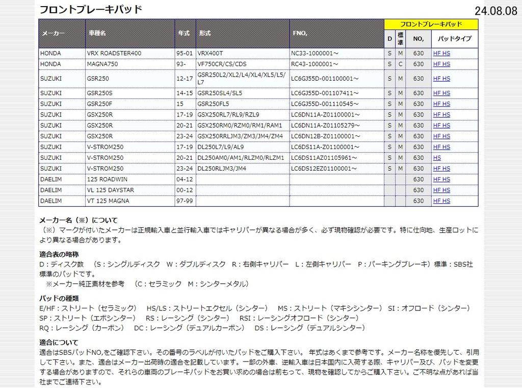Open HF HS link for 125 ROADWIN
Screen dimensions: 522x388
(x=441, y=179)
